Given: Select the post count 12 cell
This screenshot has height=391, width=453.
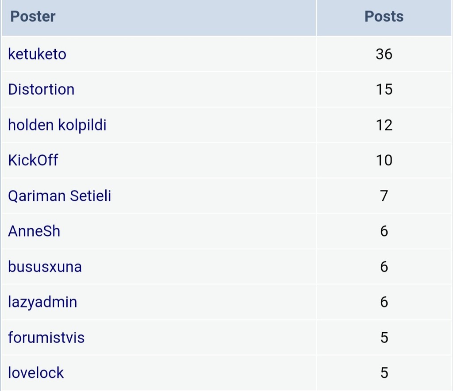Looking at the screenshot, I should (384, 125).
